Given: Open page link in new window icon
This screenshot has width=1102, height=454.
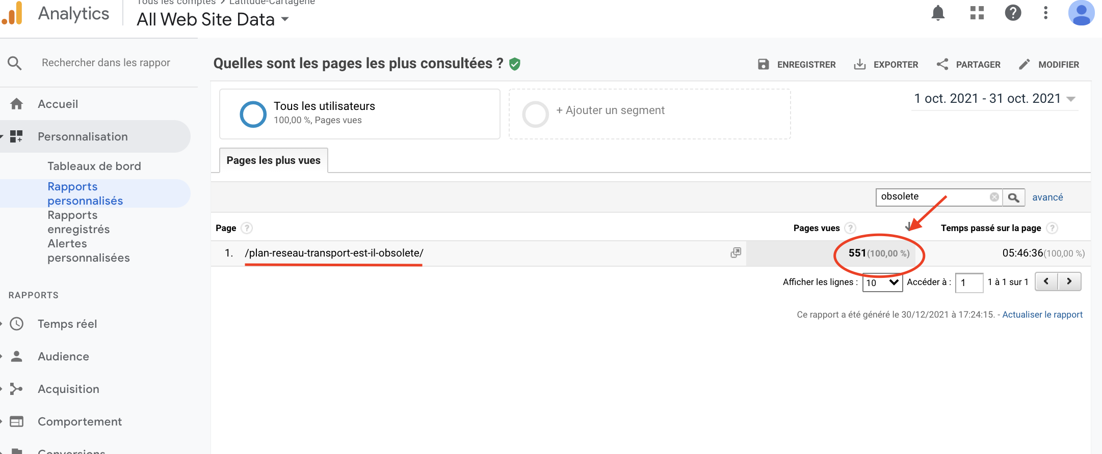Looking at the screenshot, I should click(736, 253).
